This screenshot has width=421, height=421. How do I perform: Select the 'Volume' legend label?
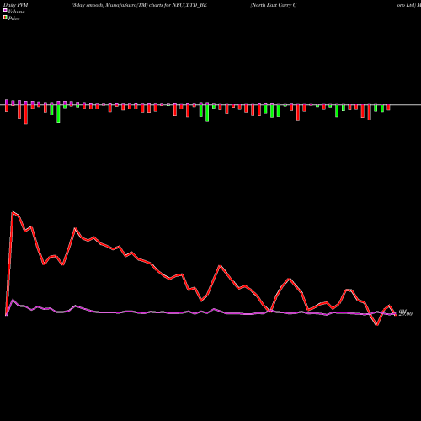[16, 12]
